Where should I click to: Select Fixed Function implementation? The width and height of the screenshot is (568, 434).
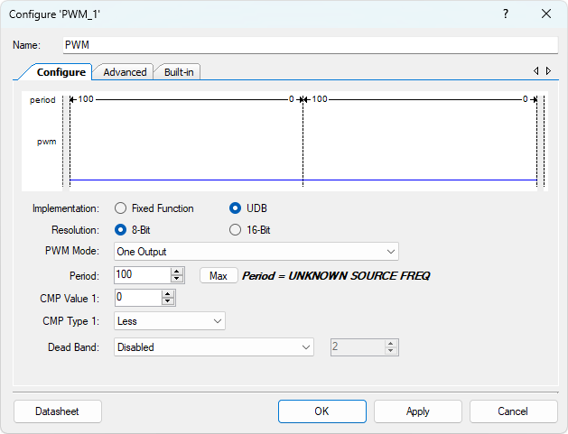click(121, 208)
